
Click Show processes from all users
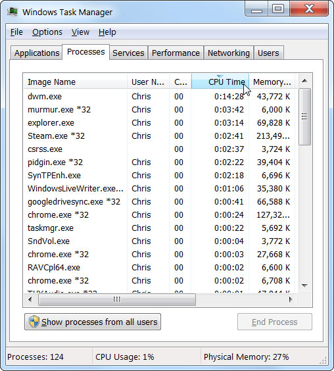93,322
